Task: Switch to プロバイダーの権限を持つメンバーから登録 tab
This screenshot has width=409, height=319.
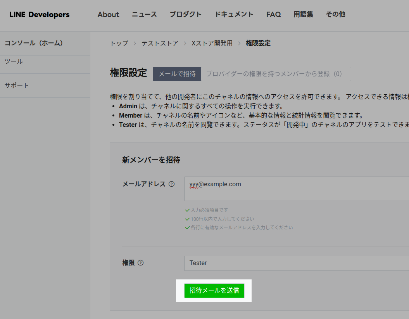Action: (274, 74)
